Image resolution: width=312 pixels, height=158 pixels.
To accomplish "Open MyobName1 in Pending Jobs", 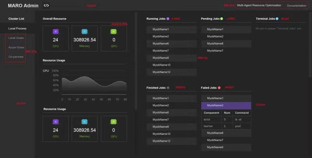I will (226, 29).
